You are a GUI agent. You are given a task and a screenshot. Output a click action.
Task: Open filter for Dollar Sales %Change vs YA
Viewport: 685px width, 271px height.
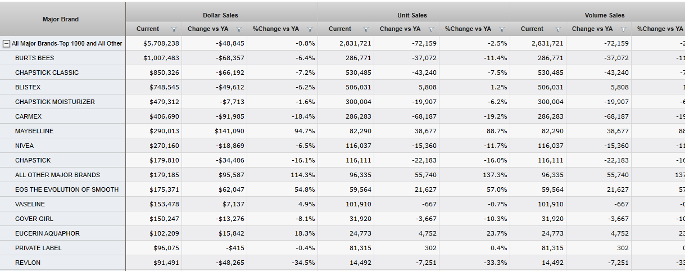310,29
